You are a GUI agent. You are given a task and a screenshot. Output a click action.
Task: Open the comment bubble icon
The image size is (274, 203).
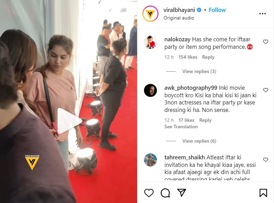coord(165,193)
